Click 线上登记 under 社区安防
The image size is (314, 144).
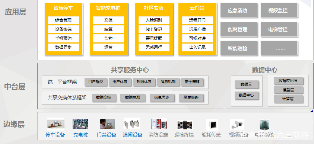point(154,29)
